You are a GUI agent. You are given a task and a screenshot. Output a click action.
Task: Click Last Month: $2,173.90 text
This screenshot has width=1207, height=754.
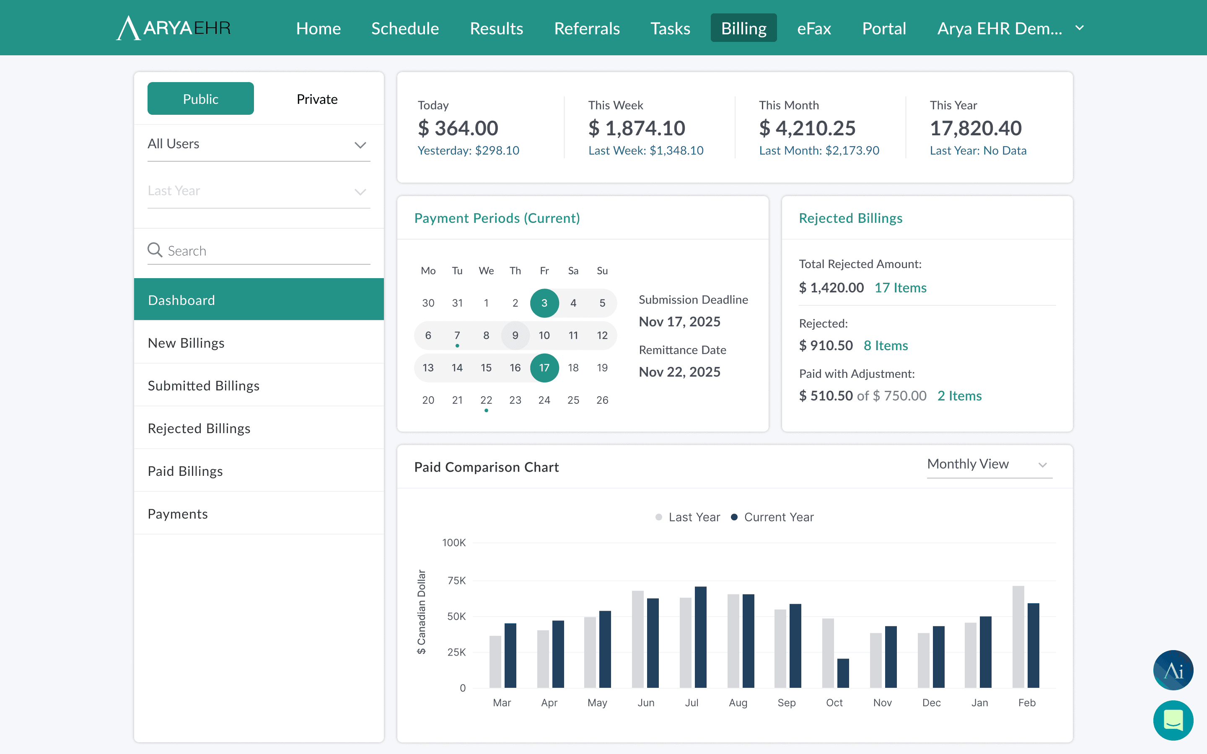pyautogui.click(x=819, y=151)
